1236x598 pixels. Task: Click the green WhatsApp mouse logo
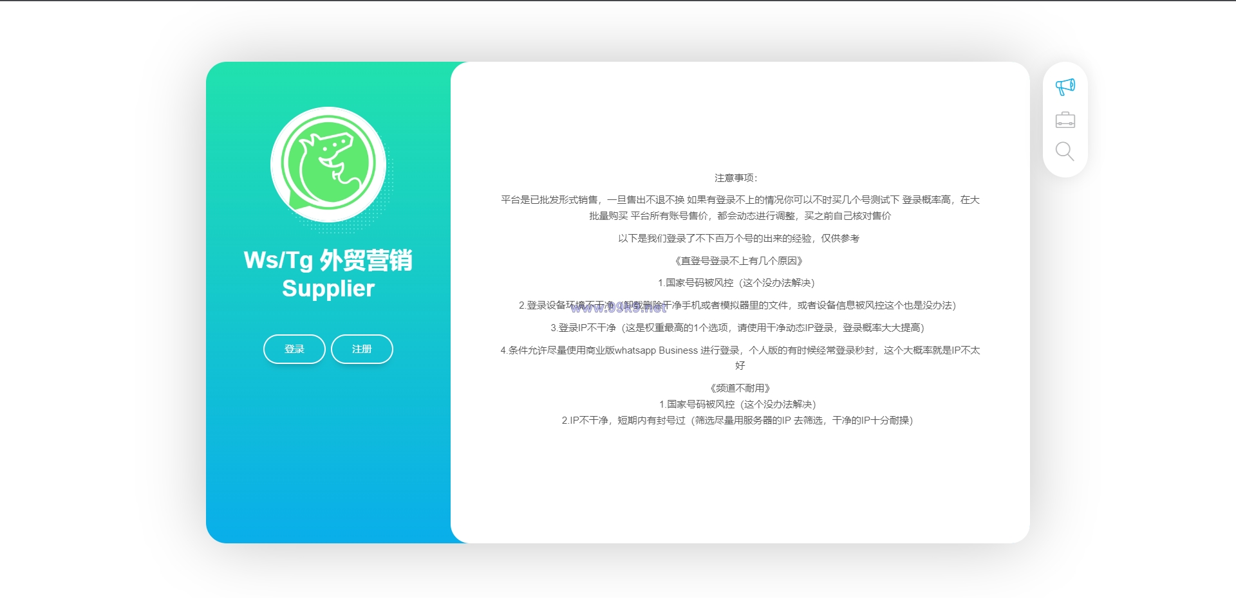(328, 165)
